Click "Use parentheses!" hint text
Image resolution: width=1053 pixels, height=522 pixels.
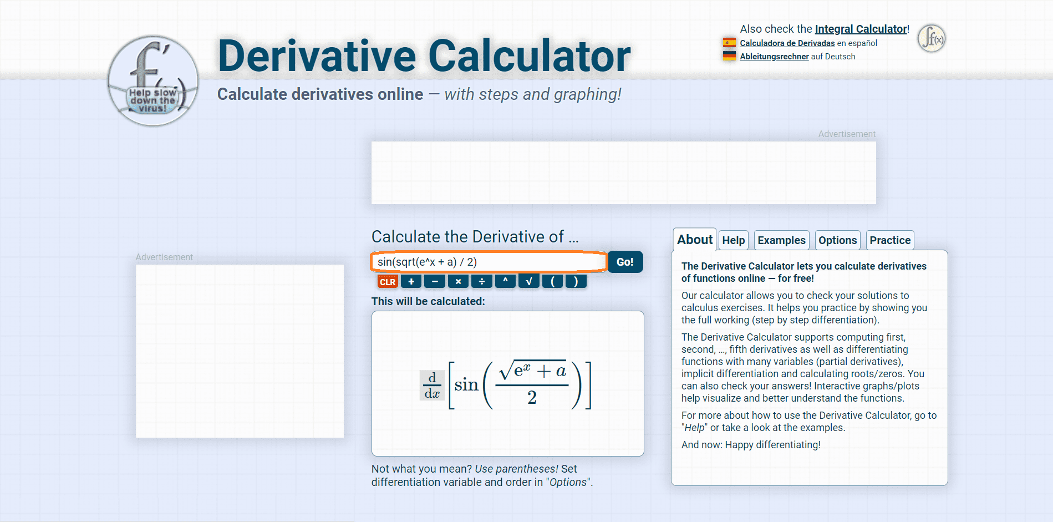[516, 469]
